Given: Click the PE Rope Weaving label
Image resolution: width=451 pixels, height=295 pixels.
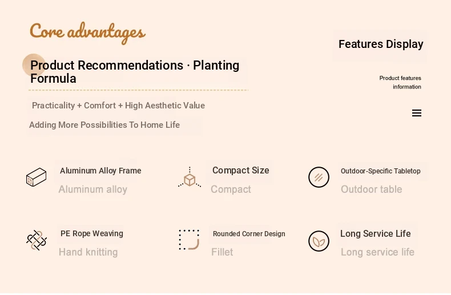Looking at the screenshot, I should pos(92,233).
